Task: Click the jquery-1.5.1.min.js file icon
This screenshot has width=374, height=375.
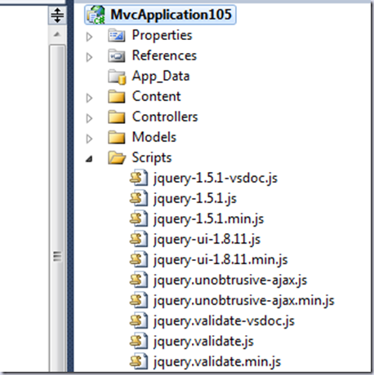Action: (139, 218)
